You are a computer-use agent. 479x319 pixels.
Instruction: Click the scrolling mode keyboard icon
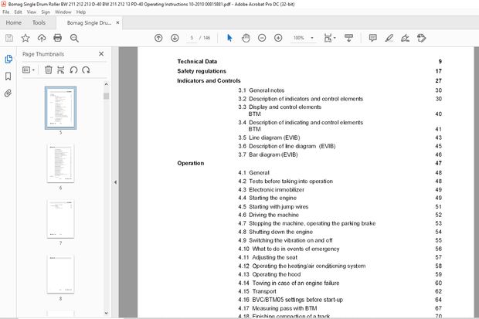point(348,38)
